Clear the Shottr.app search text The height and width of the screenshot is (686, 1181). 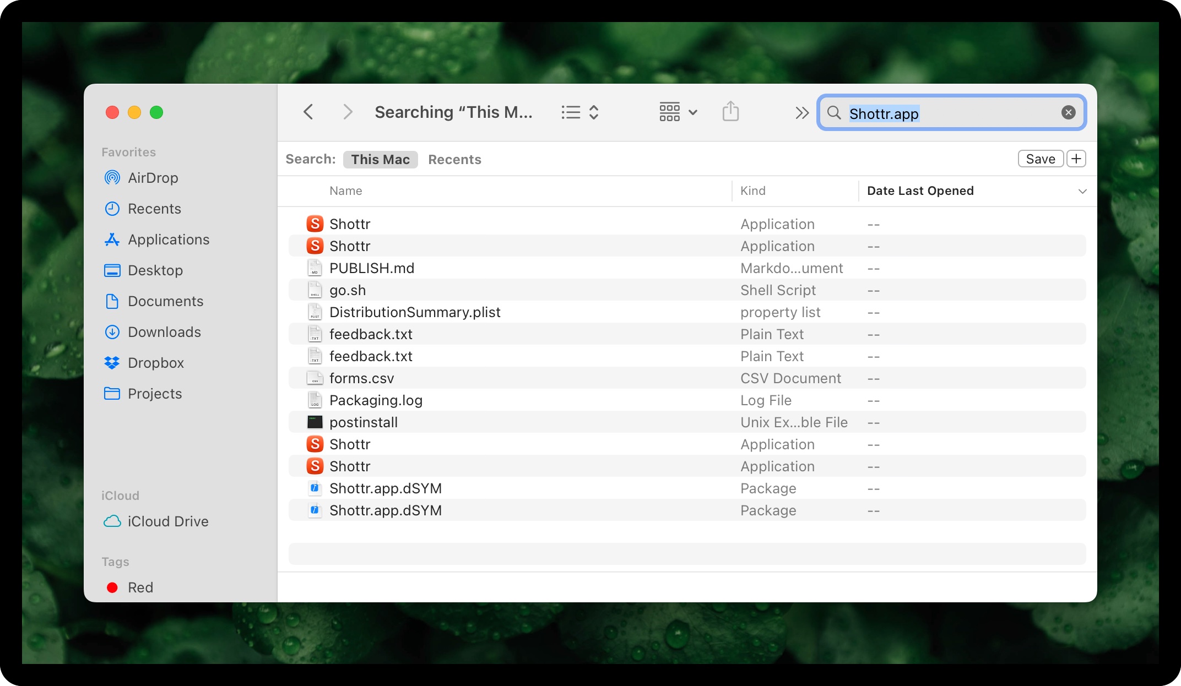coord(1068,113)
